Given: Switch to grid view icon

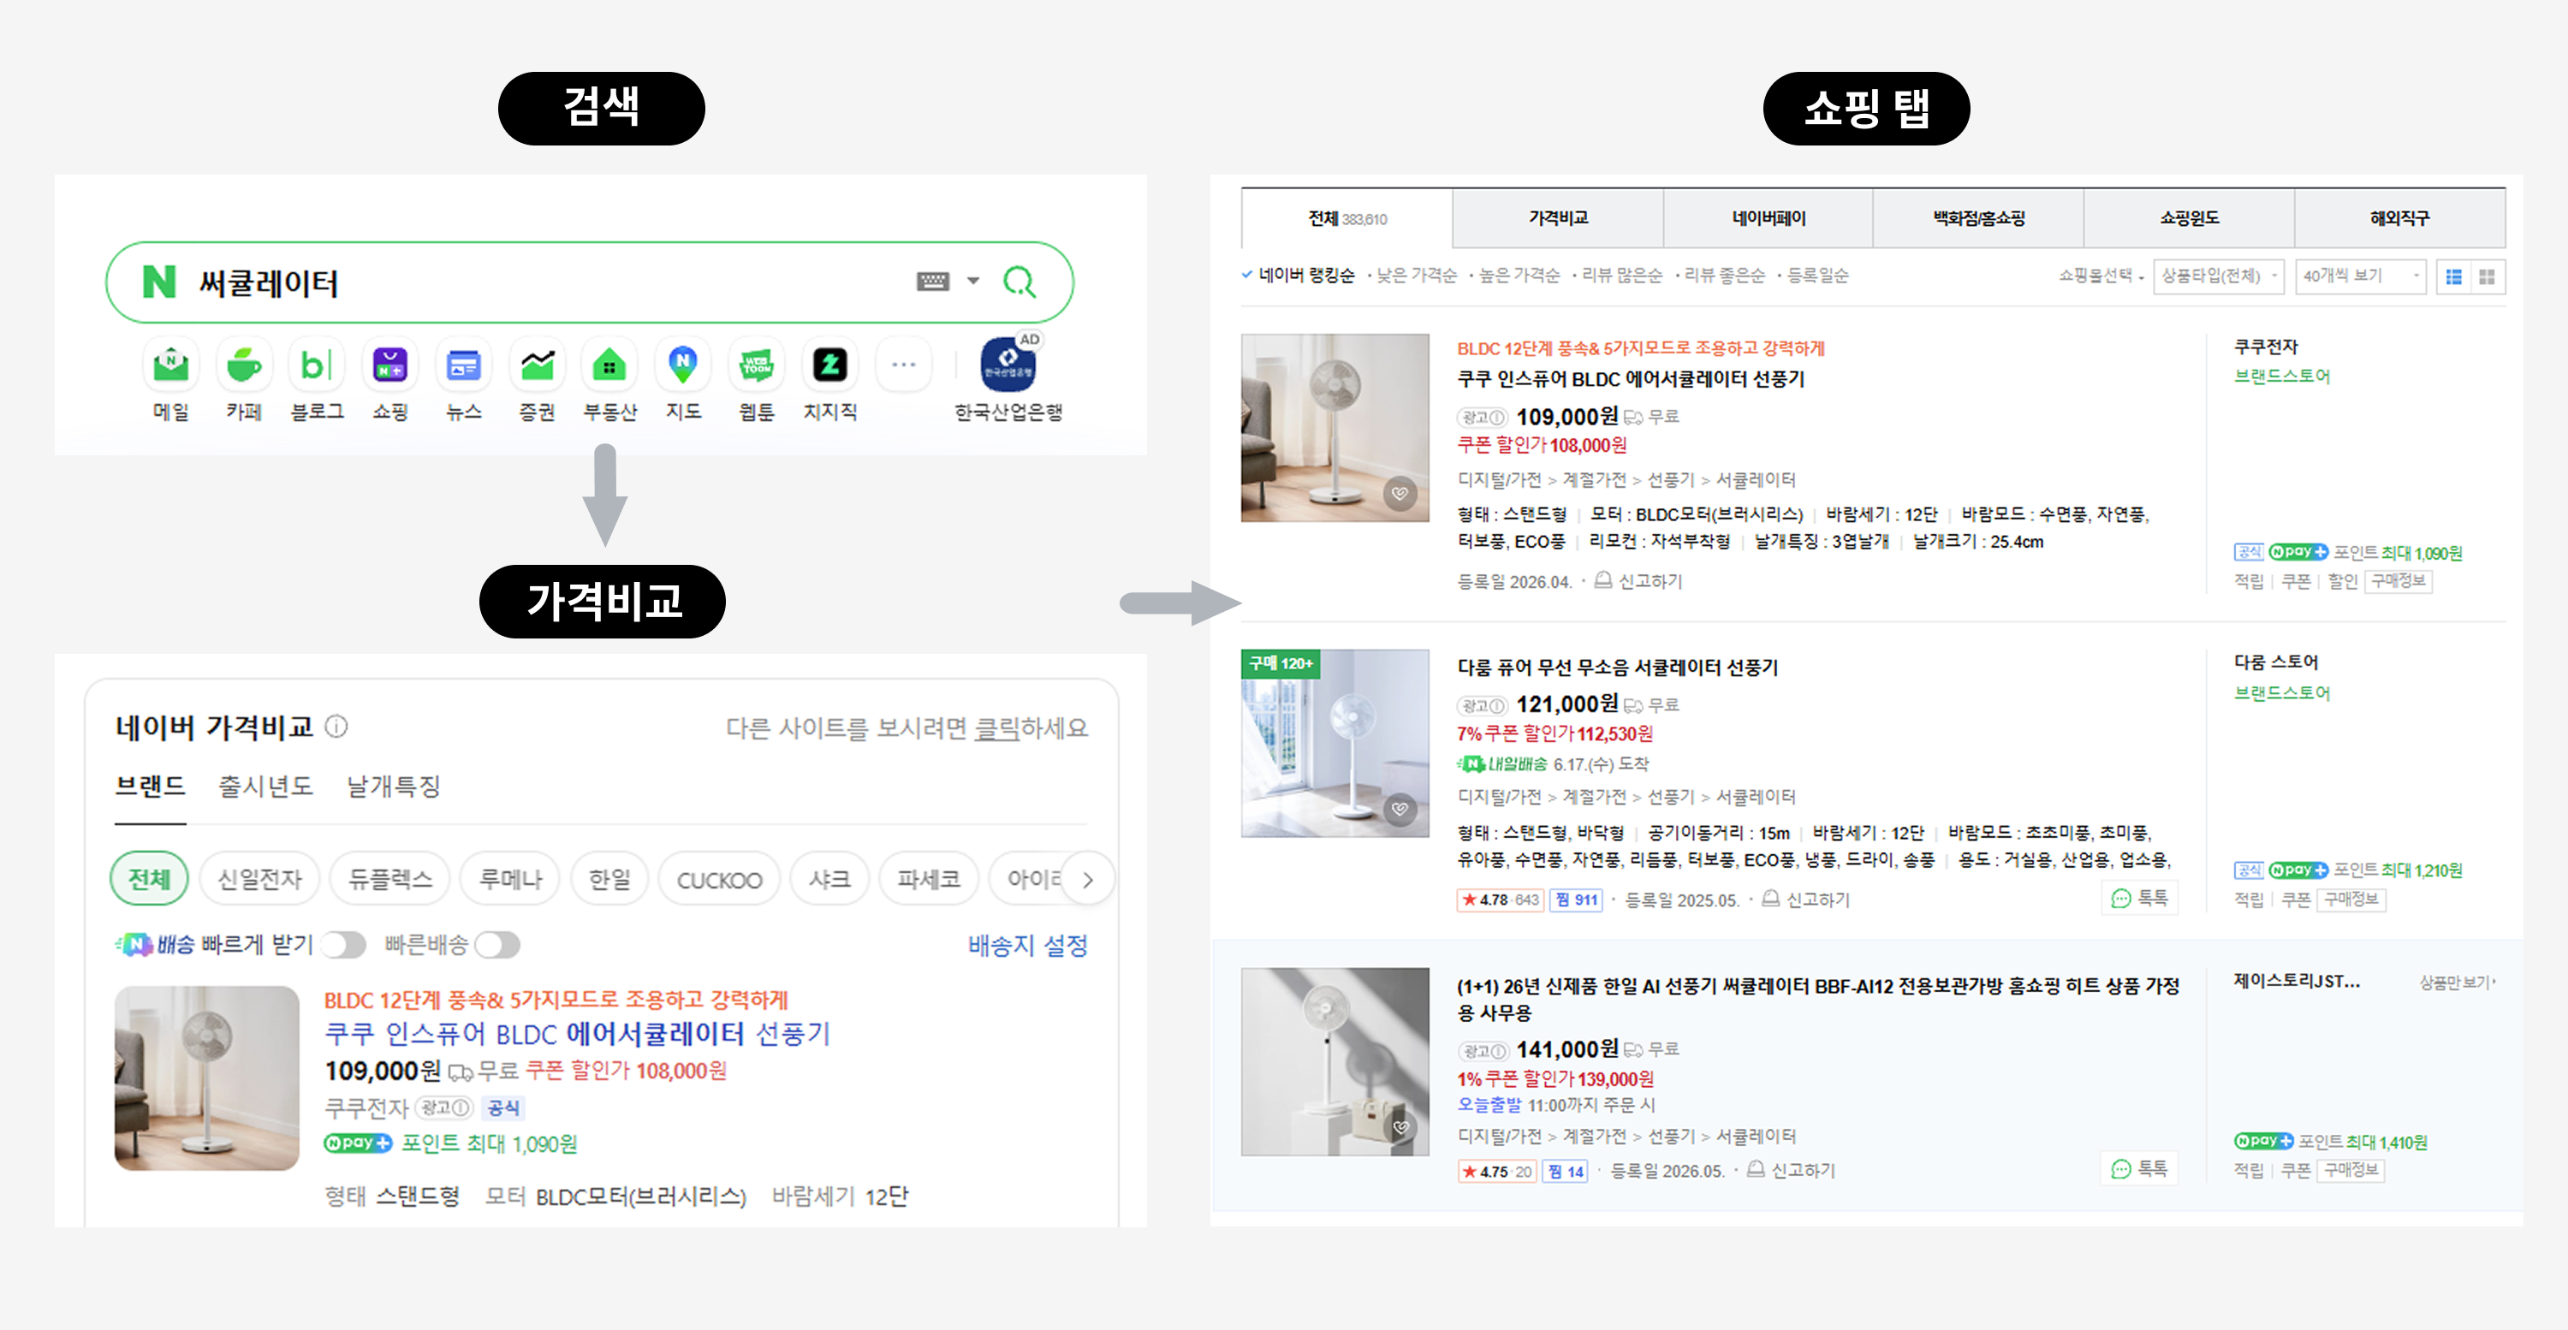Looking at the screenshot, I should click(x=2488, y=277).
